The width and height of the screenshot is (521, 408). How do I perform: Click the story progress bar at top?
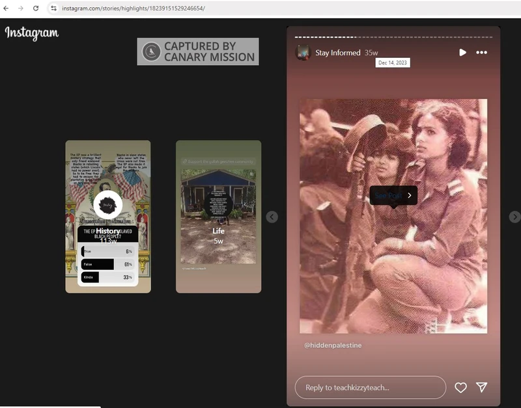click(x=393, y=37)
